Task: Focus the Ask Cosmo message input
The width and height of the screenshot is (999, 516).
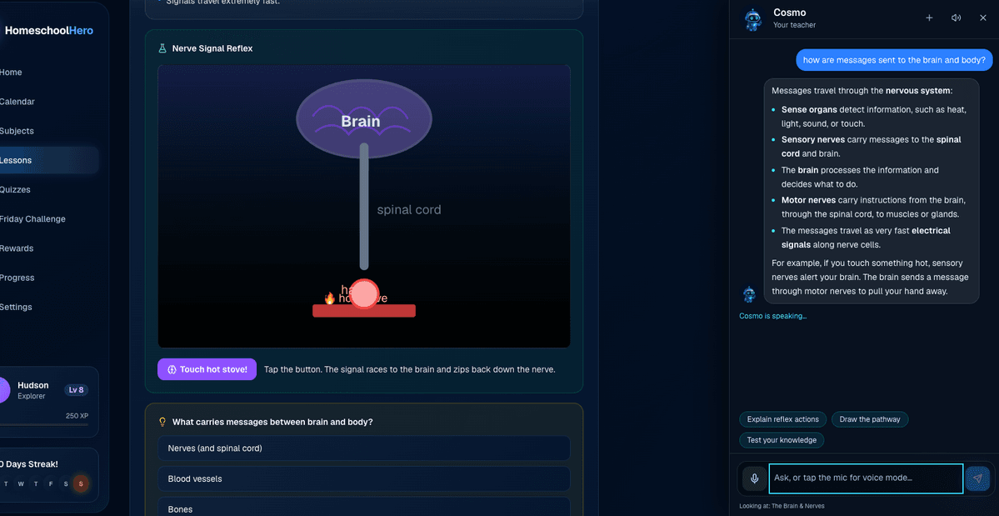Action: click(x=866, y=478)
